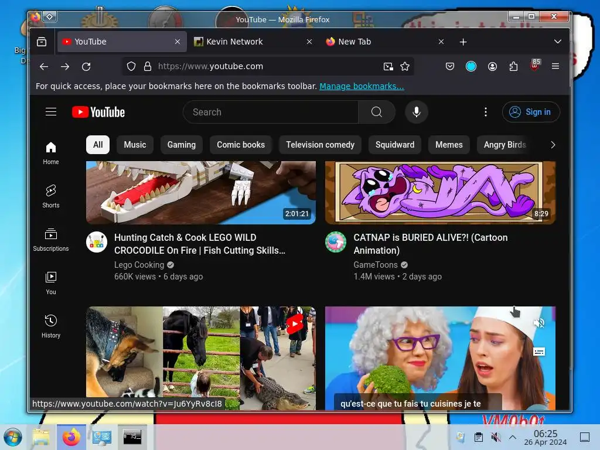Open the LEGO crocodile video thumbnail
Viewport: 600px width, 450px height.
coord(201,192)
